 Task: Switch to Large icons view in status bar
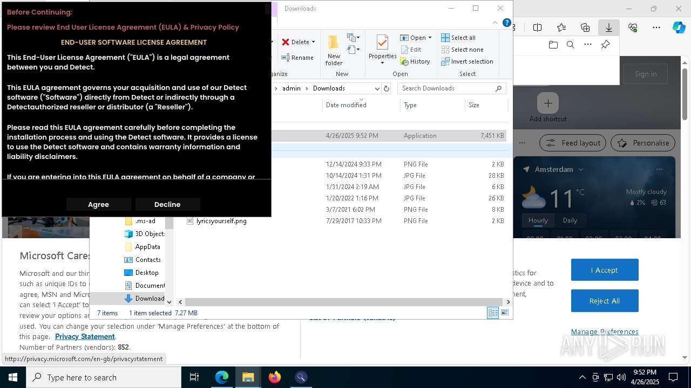tap(505, 313)
